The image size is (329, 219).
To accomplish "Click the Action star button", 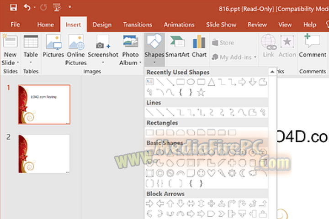I will (287, 46).
